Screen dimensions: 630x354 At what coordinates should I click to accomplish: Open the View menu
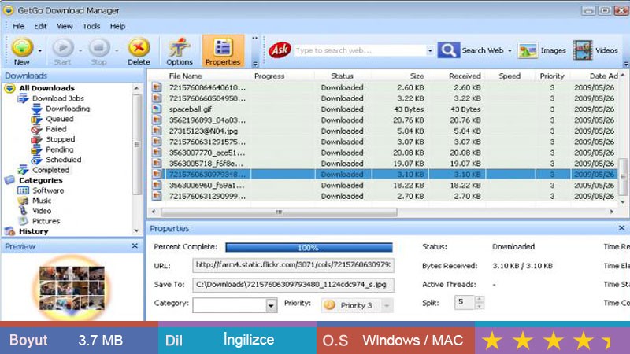65,26
